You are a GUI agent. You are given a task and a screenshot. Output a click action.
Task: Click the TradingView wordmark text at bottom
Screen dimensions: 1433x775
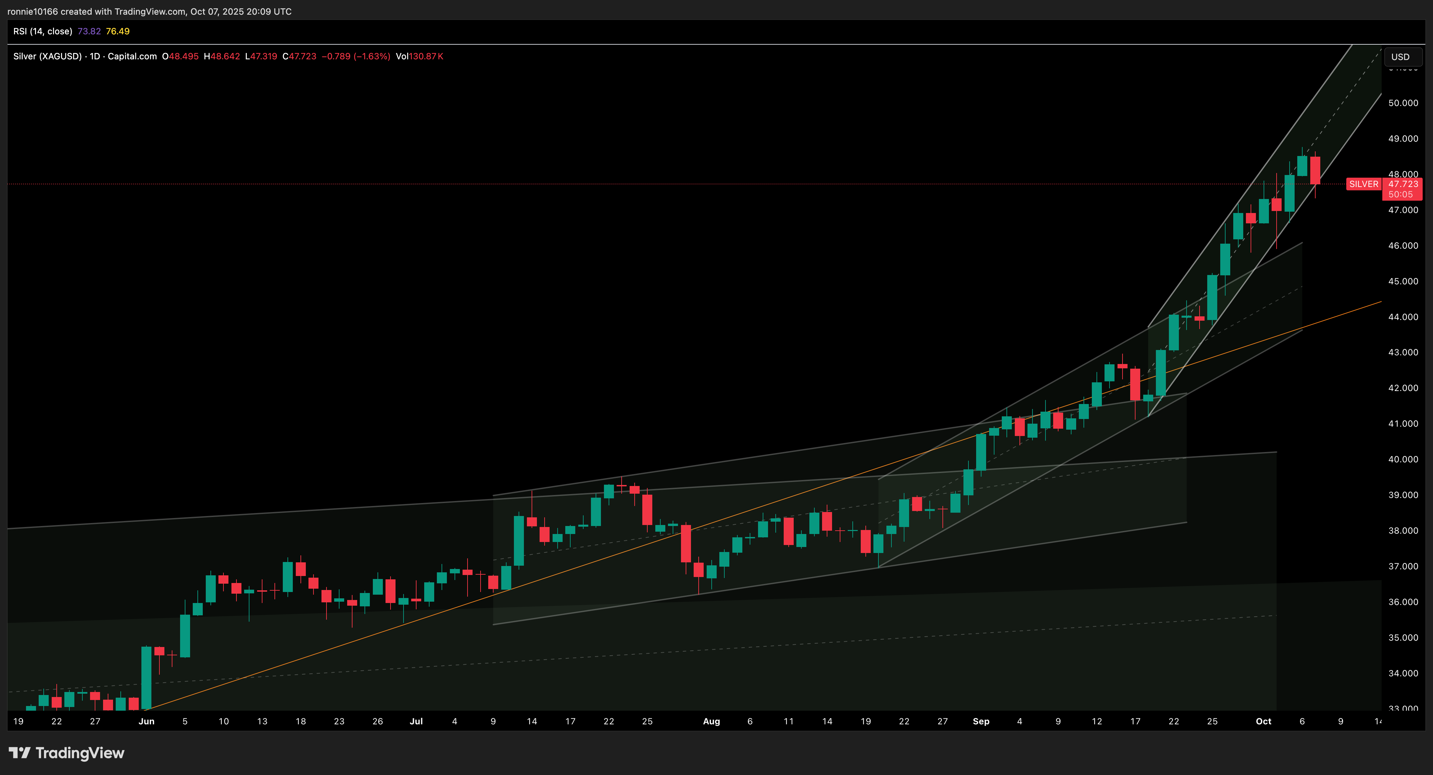80,753
